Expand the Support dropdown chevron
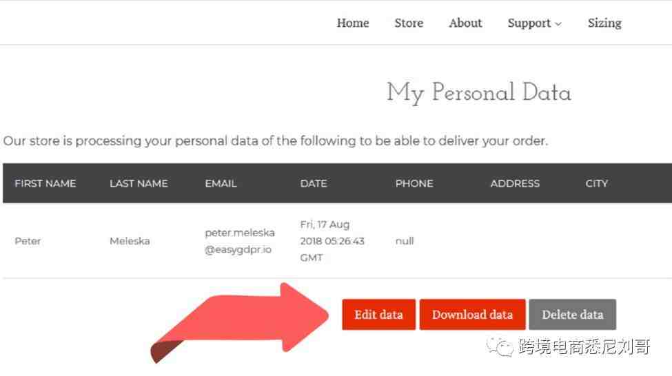 pos(558,24)
